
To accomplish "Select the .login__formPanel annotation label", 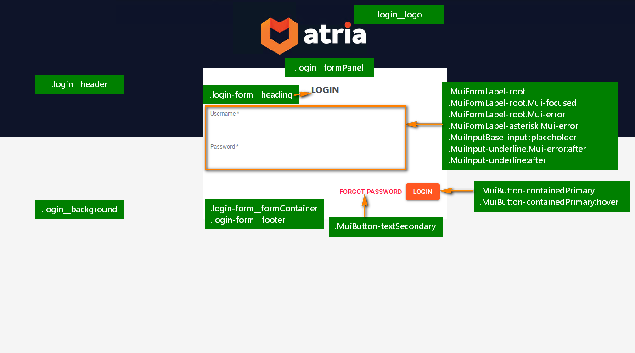I will pyautogui.click(x=329, y=68).
